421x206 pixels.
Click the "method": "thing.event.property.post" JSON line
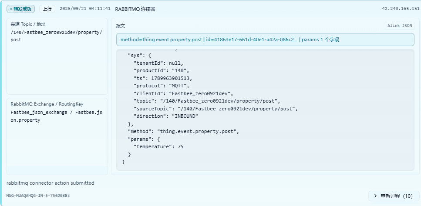click(x=183, y=132)
